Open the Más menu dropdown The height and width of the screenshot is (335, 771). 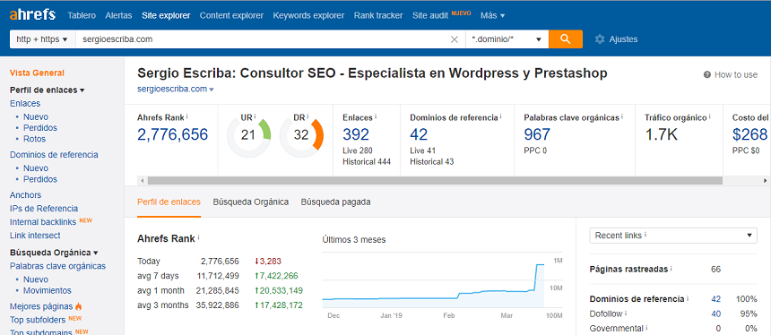click(493, 15)
